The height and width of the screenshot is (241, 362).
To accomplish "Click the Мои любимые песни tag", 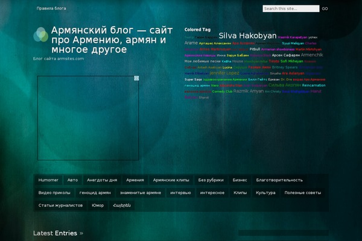I will coord(203,61).
